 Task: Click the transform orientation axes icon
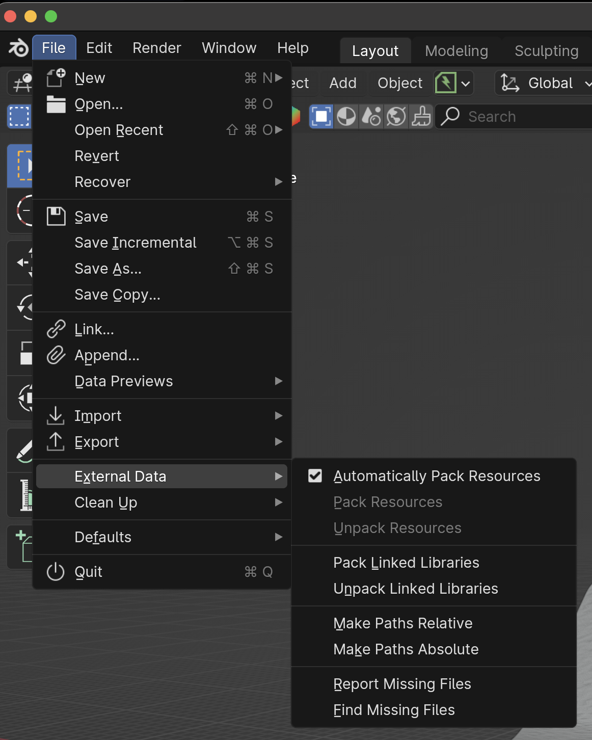point(510,83)
